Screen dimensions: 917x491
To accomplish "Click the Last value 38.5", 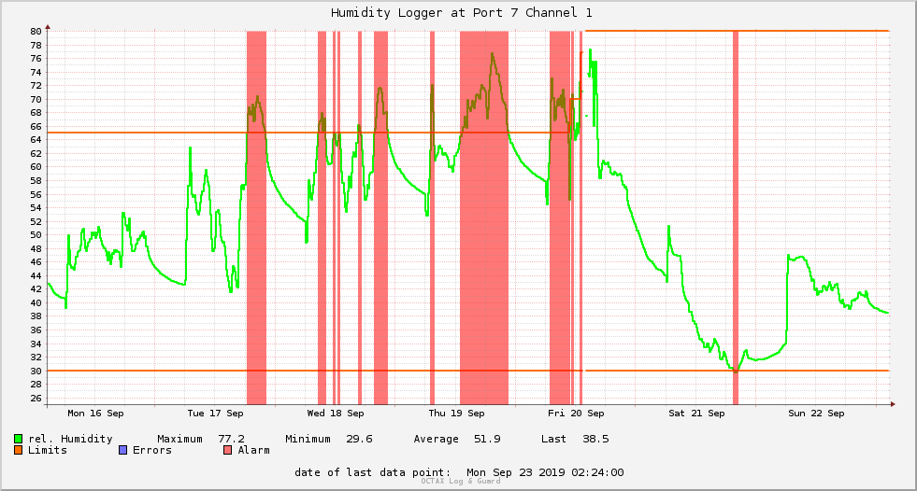I will click(595, 439).
